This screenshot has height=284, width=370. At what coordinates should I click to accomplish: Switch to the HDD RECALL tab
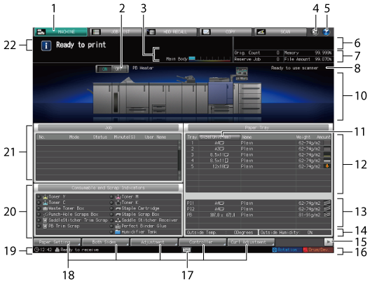coord(170,32)
